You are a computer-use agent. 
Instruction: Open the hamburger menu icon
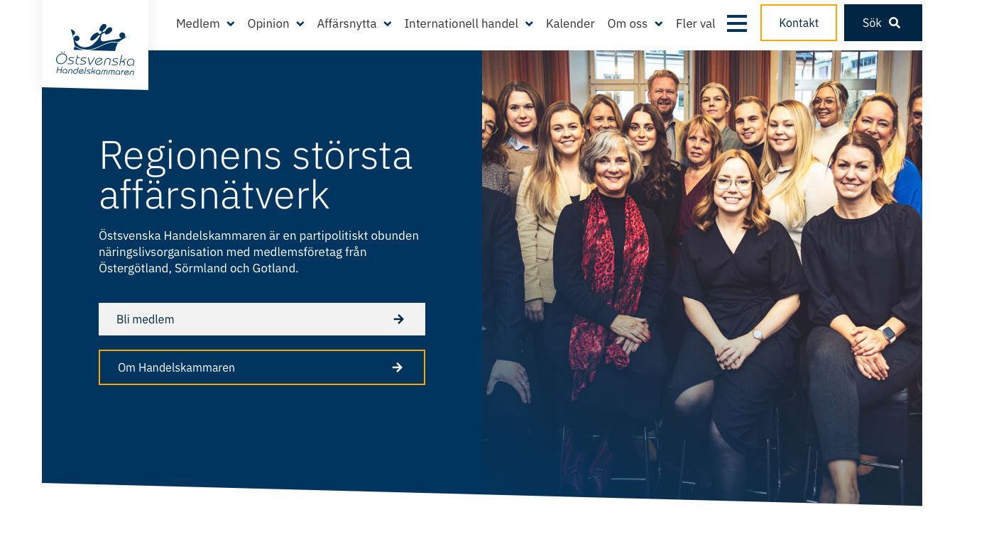[737, 23]
